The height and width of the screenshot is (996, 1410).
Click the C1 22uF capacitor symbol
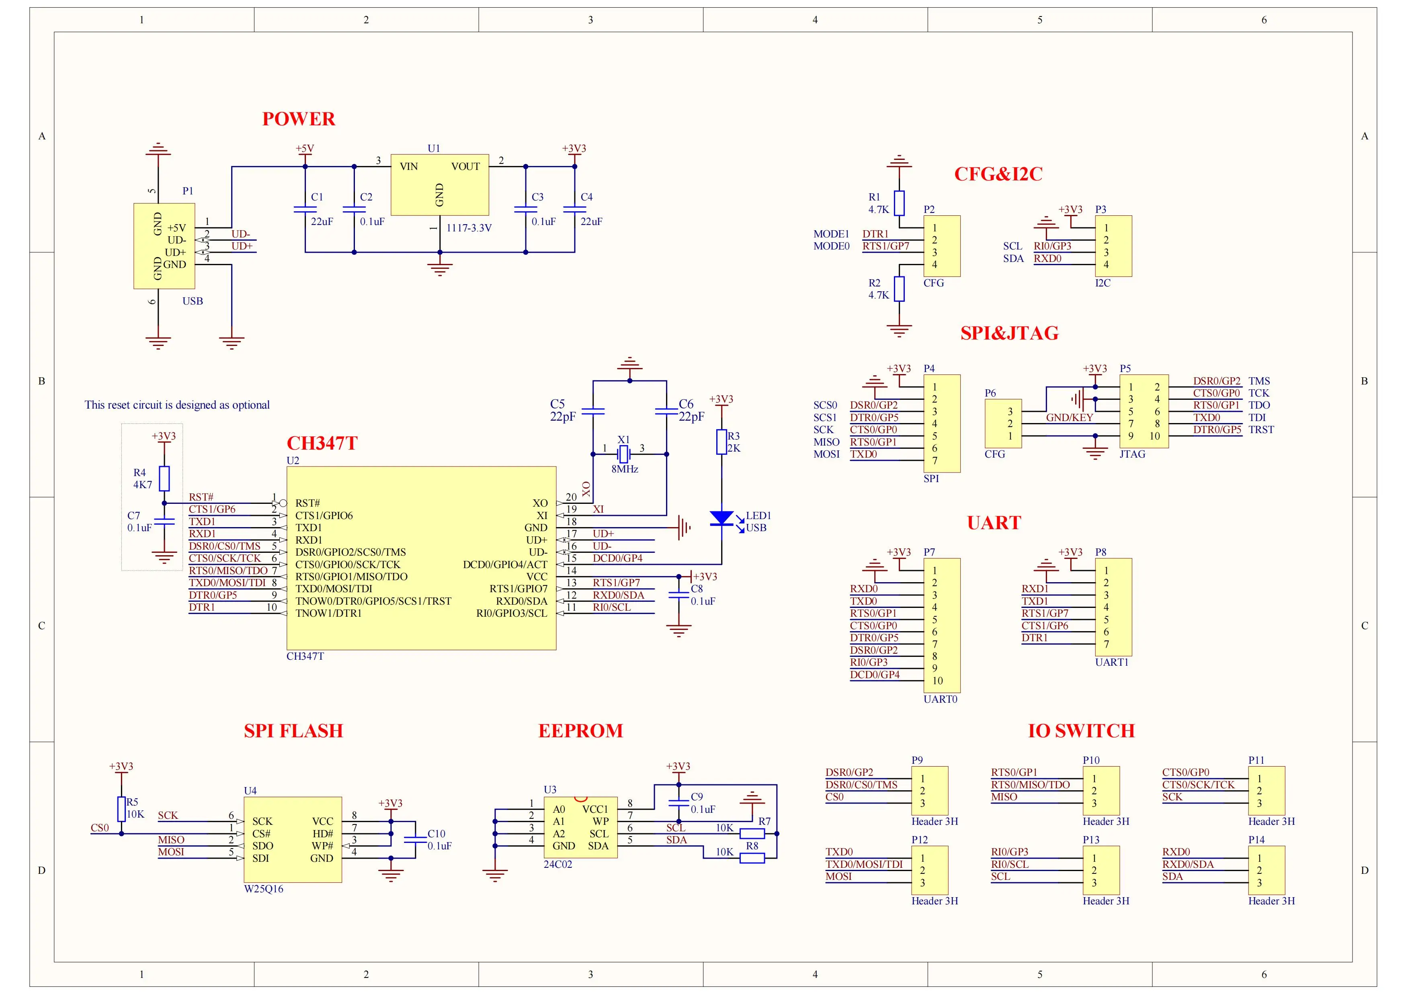click(305, 209)
